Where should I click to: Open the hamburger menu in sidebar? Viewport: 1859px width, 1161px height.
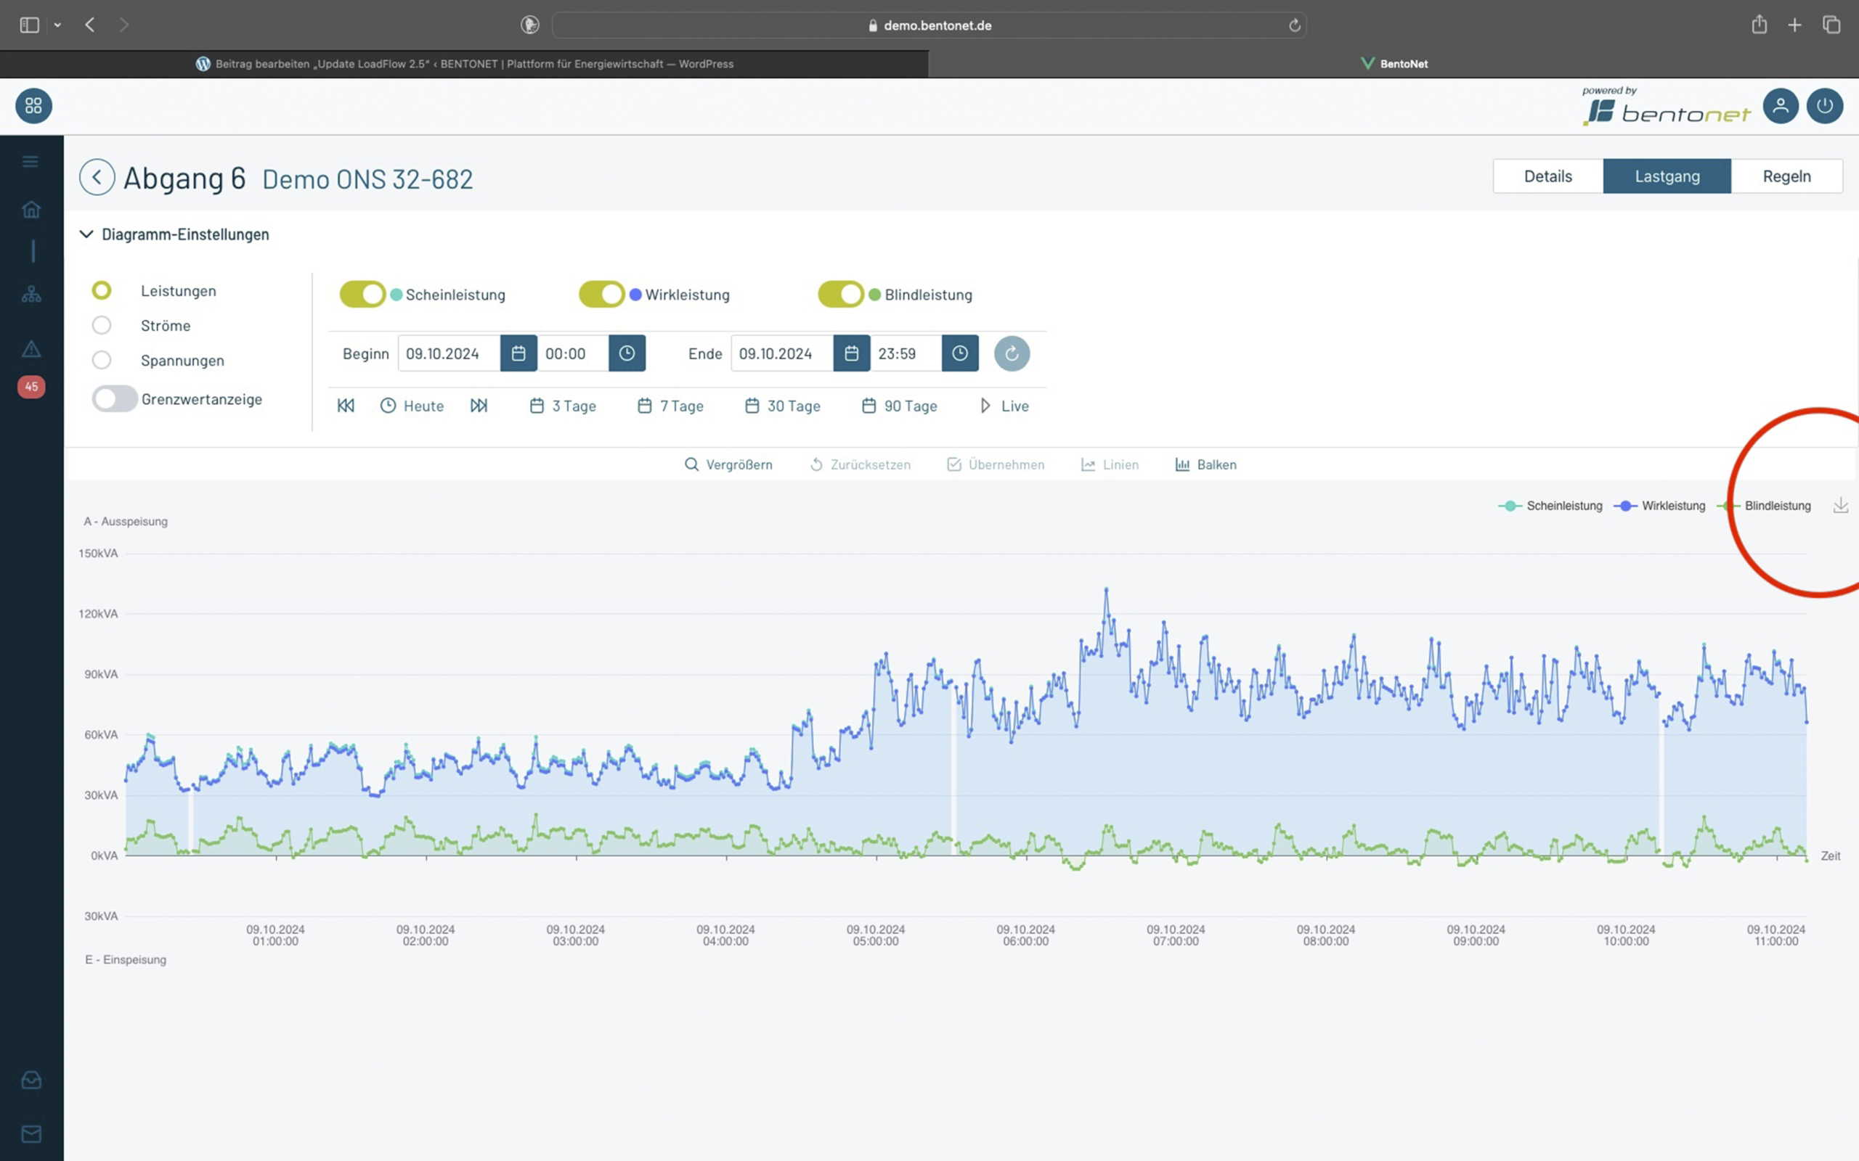pyautogui.click(x=30, y=161)
